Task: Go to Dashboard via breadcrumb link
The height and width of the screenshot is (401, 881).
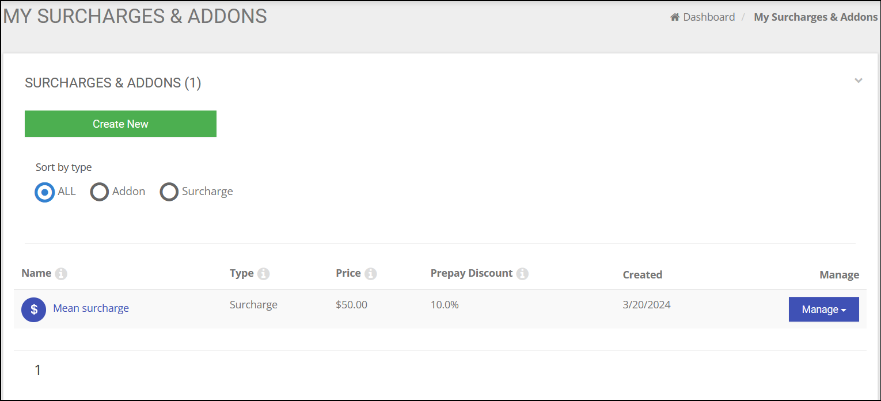Action: (709, 17)
